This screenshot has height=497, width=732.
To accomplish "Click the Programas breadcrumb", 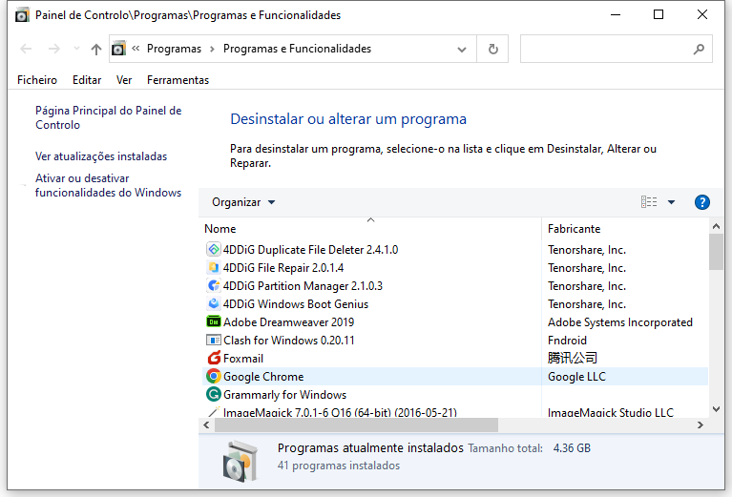I will pos(174,49).
